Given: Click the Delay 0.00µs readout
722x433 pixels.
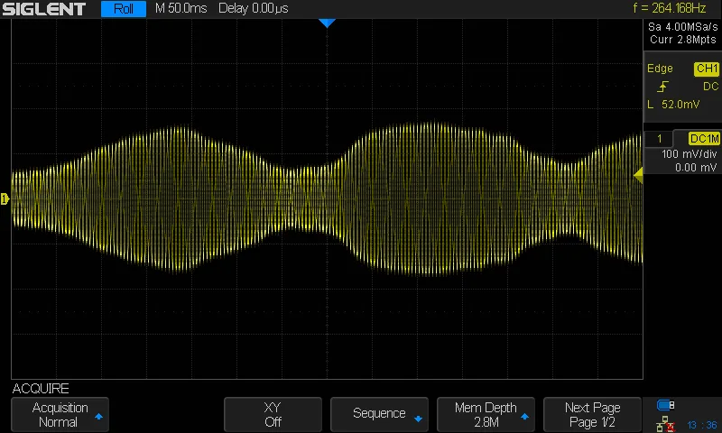Looking at the screenshot, I should point(254,8).
